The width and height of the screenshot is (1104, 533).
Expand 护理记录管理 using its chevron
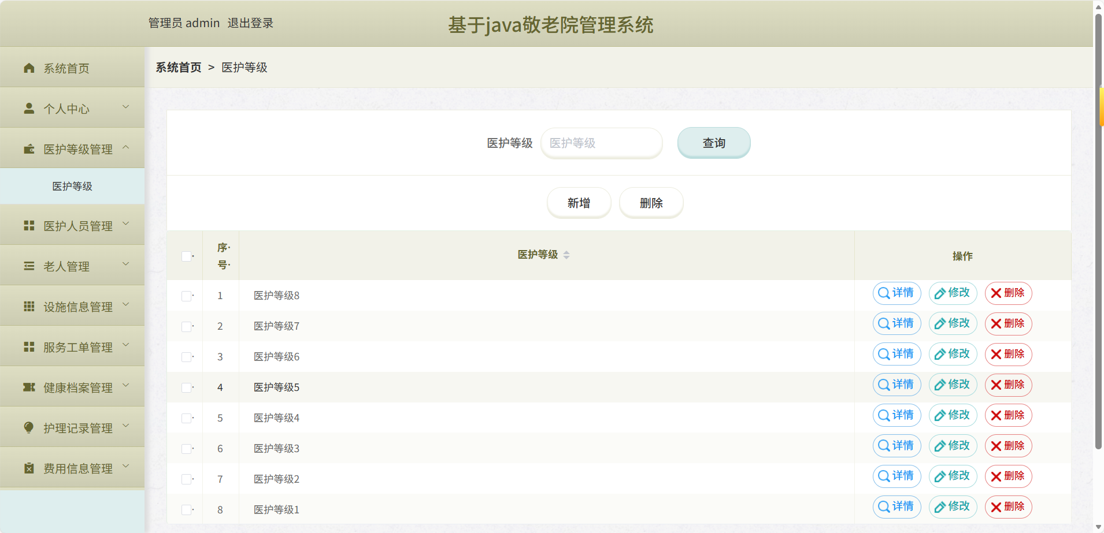(125, 426)
